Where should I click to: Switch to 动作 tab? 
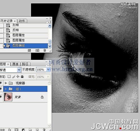(22, 21)
